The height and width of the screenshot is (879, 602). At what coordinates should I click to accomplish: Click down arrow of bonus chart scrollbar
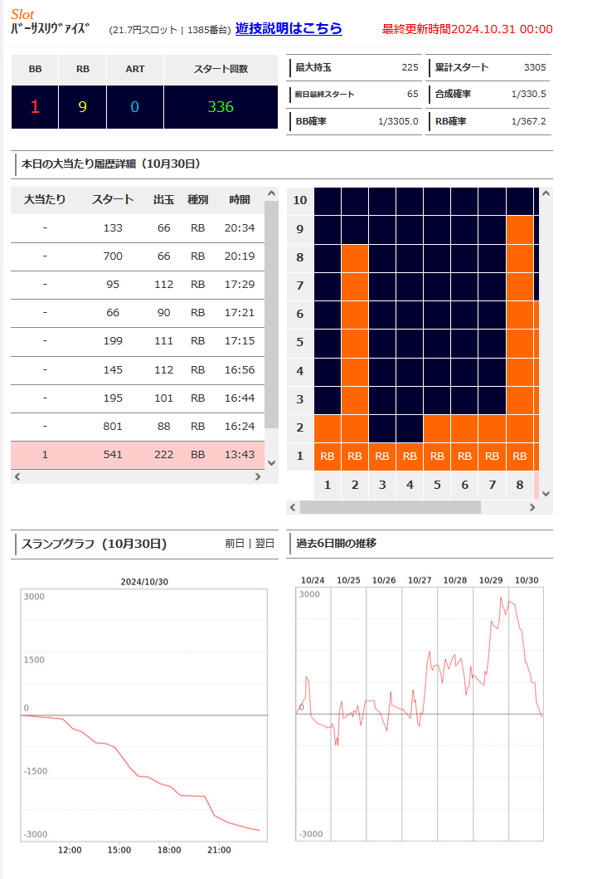546,494
